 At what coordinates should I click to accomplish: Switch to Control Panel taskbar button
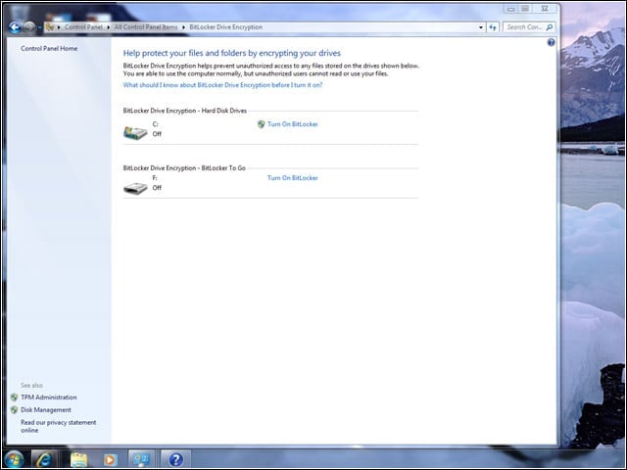[x=141, y=459]
